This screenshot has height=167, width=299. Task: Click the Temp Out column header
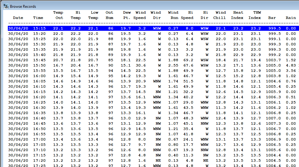58,15
